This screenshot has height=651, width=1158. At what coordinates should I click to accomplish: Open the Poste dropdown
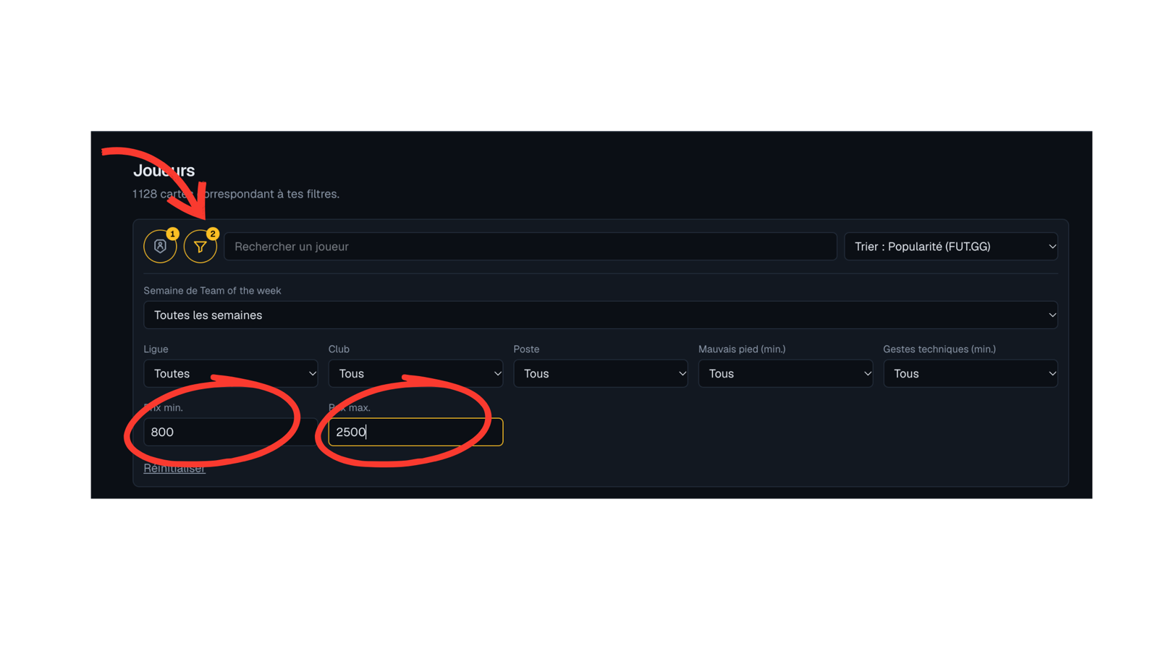601,373
